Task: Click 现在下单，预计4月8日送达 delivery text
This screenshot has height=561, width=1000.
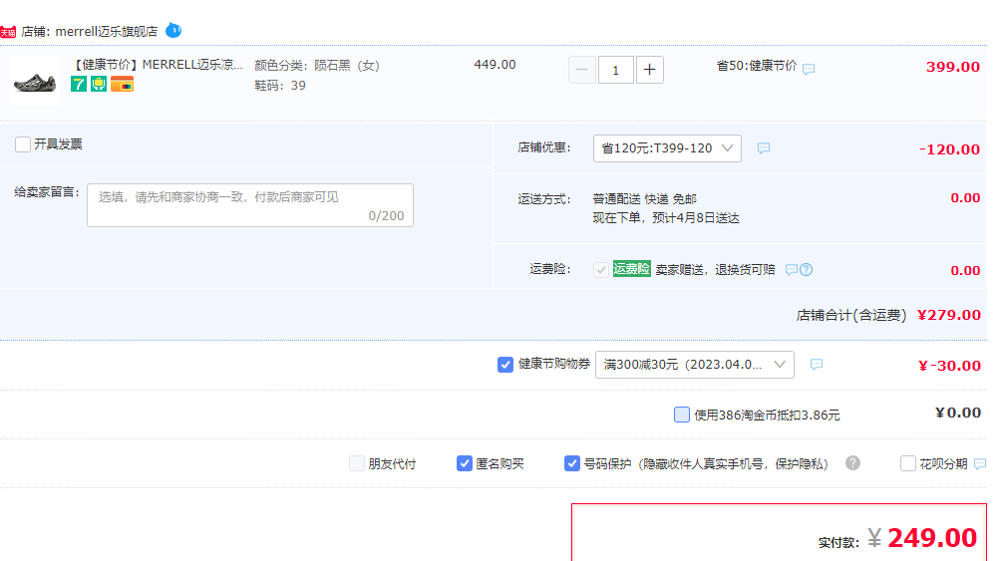Action: [x=666, y=218]
